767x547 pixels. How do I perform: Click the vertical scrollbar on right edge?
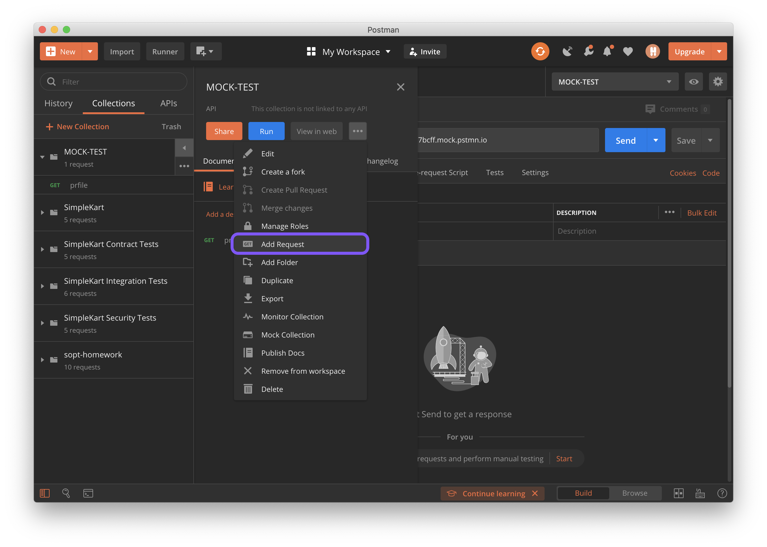tap(729, 242)
